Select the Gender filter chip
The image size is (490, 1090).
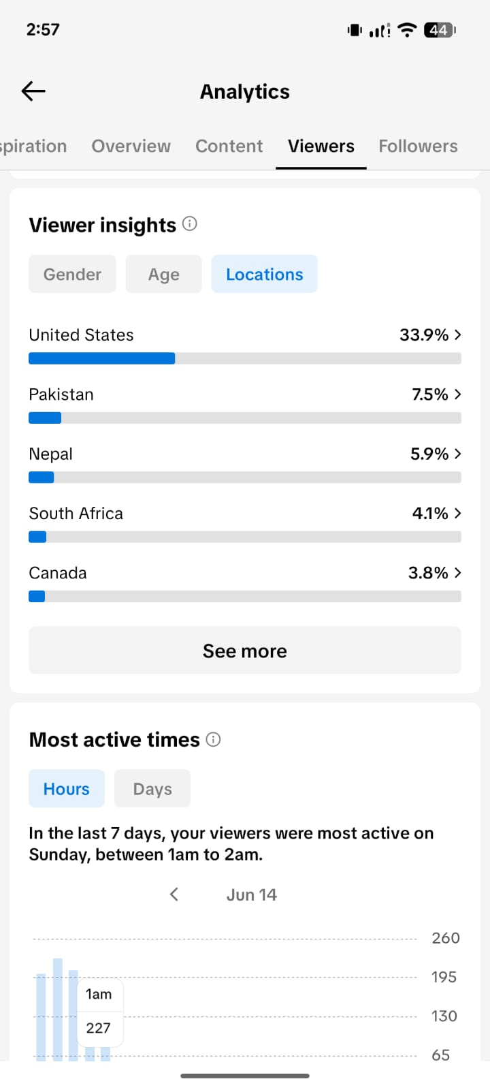pos(72,274)
